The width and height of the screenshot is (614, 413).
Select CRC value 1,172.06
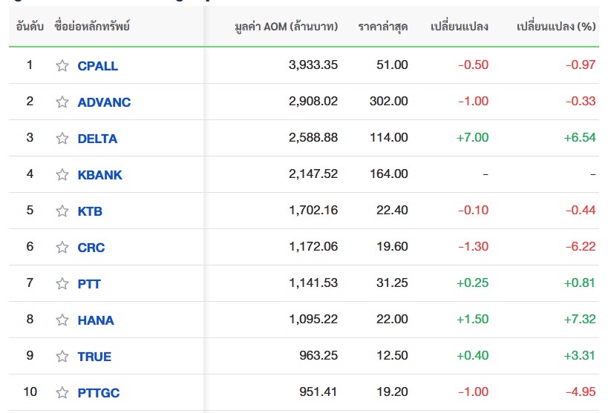click(x=313, y=247)
